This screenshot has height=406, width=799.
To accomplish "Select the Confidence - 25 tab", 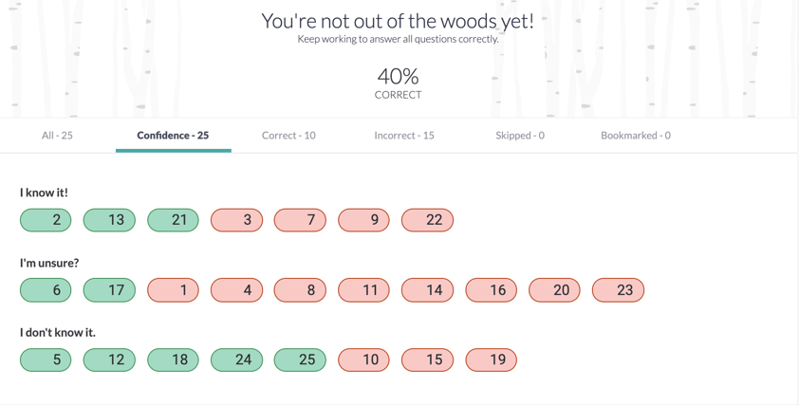I will 173,136.
